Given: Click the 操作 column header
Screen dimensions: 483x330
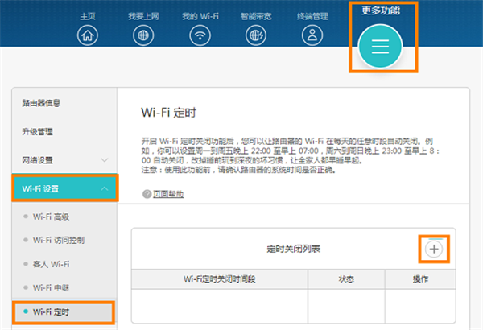Looking at the screenshot, I should pyautogui.click(x=419, y=278).
